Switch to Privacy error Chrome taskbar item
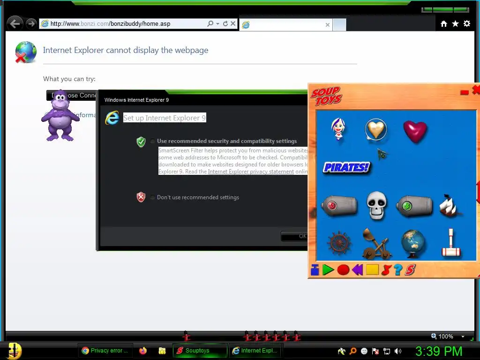The height and width of the screenshot is (360, 480). click(105, 351)
